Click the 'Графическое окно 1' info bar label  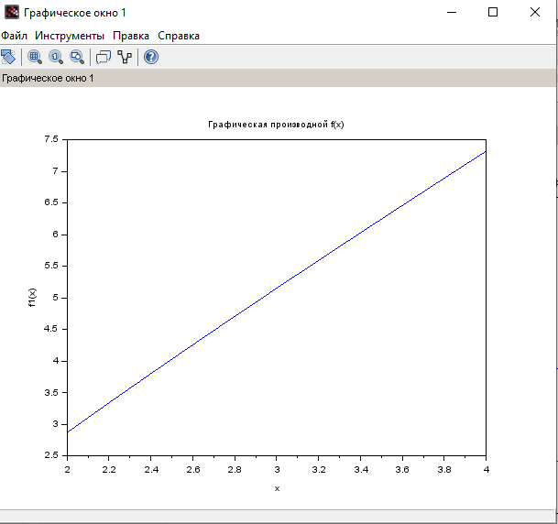pyautogui.click(x=48, y=78)
